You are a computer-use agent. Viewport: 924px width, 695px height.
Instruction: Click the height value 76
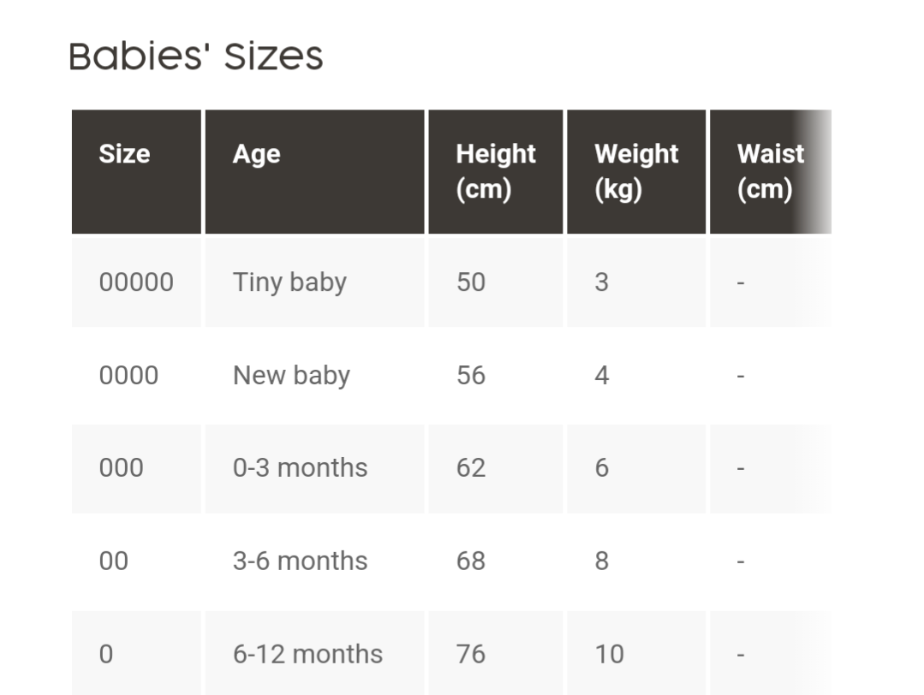[x=470, y=654]
